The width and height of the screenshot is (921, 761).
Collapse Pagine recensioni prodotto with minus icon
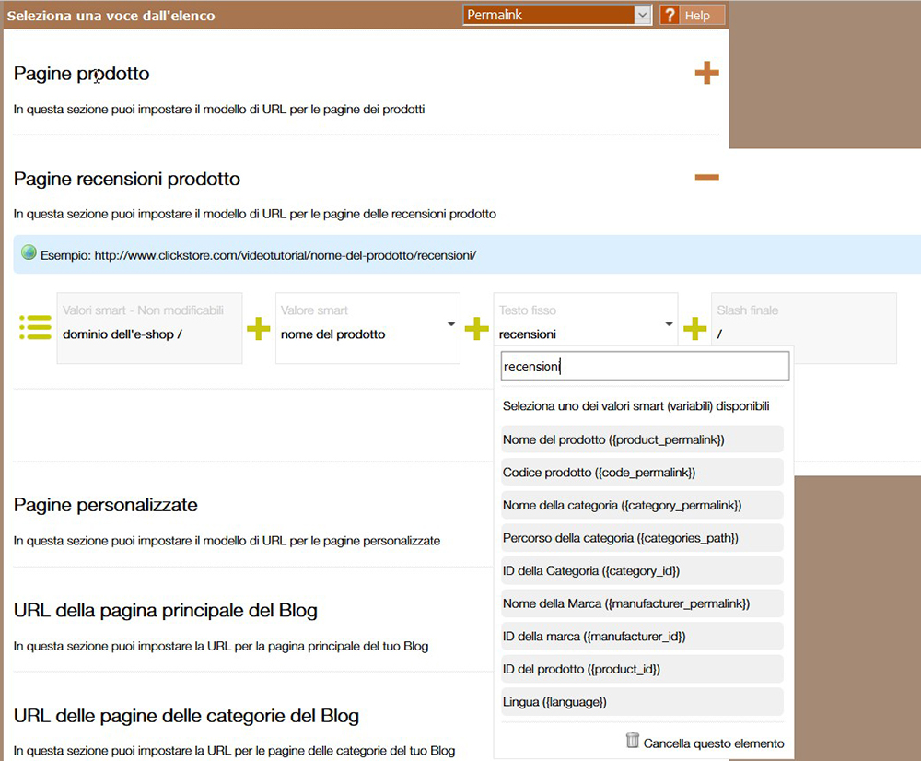pos(706,177)
